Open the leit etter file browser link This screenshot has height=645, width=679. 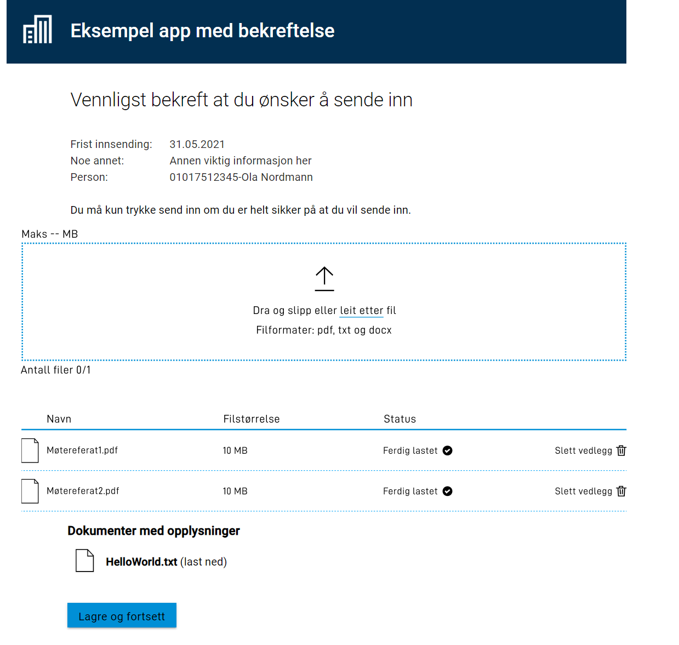361,310
